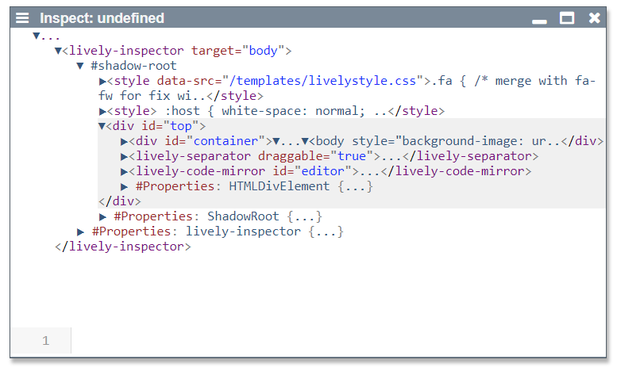
Task: Minimize the Inspect window
Action: (540, 19)
